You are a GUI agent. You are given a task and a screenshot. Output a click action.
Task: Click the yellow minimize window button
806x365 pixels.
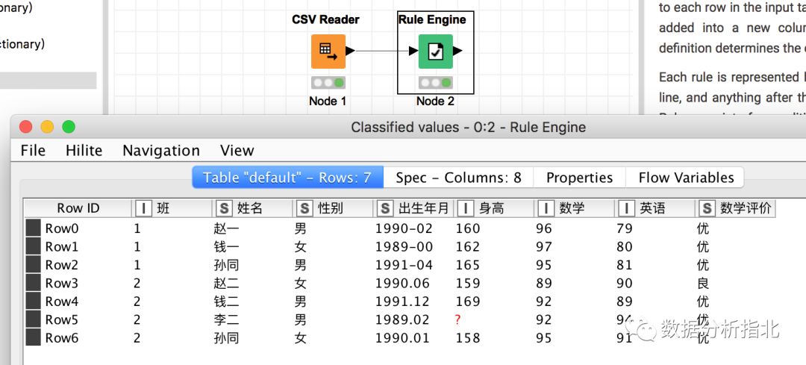click(47, 126)
